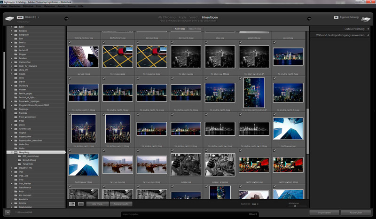The image size is (376, 219).
Task: Switch to grid view icon
Action: [72, 204]
